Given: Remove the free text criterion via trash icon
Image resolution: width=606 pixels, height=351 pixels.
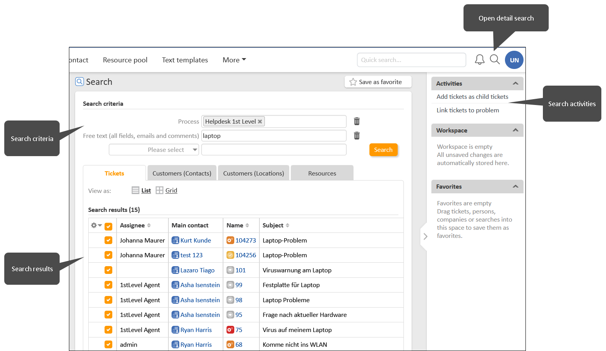Looking at the screenshot, I should pos(357,136).
